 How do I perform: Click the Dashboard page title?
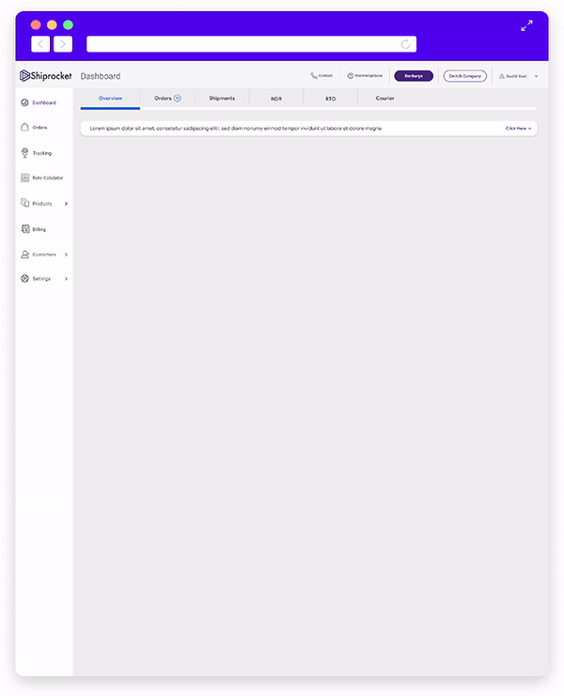click(x=101, y=76)
